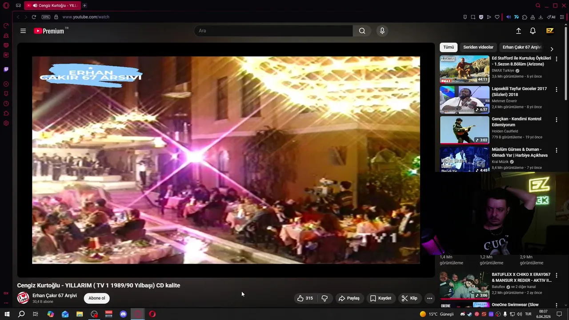Open the player send/flow arrow icon
Viewport: 569px width, 320px height.
(x=489, y=17)
